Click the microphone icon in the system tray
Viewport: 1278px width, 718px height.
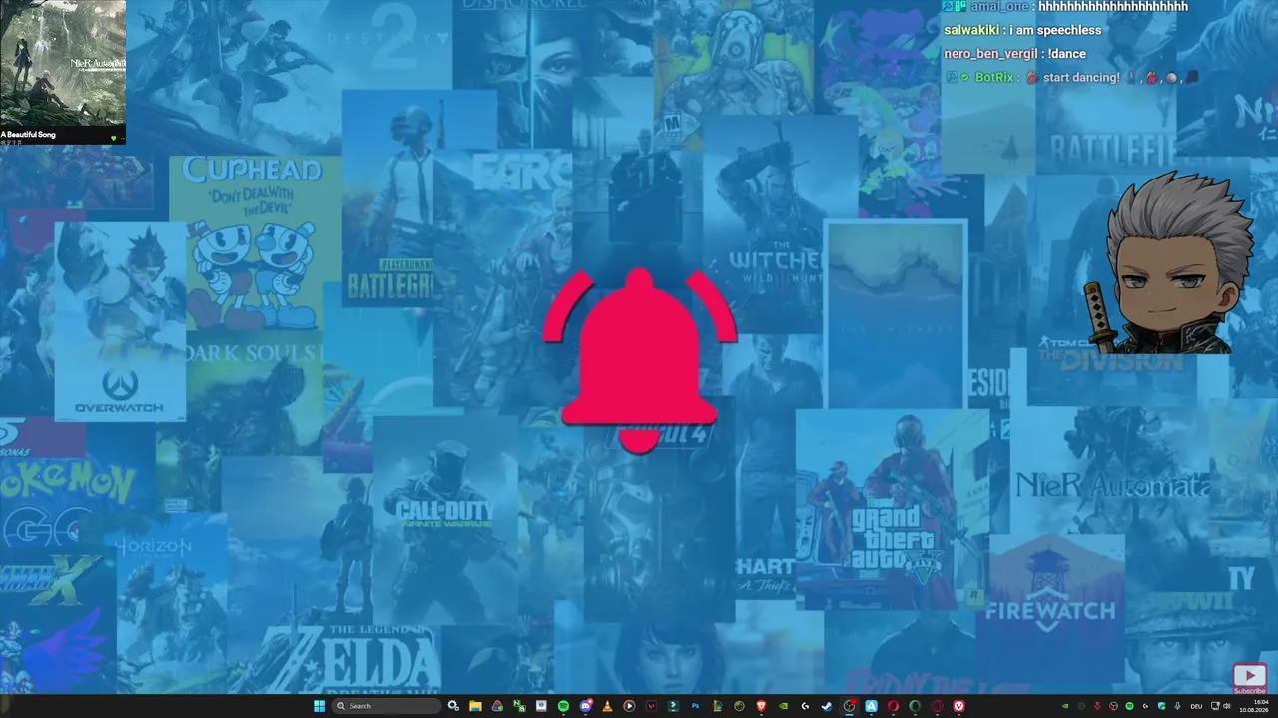tap(1178, 706)
